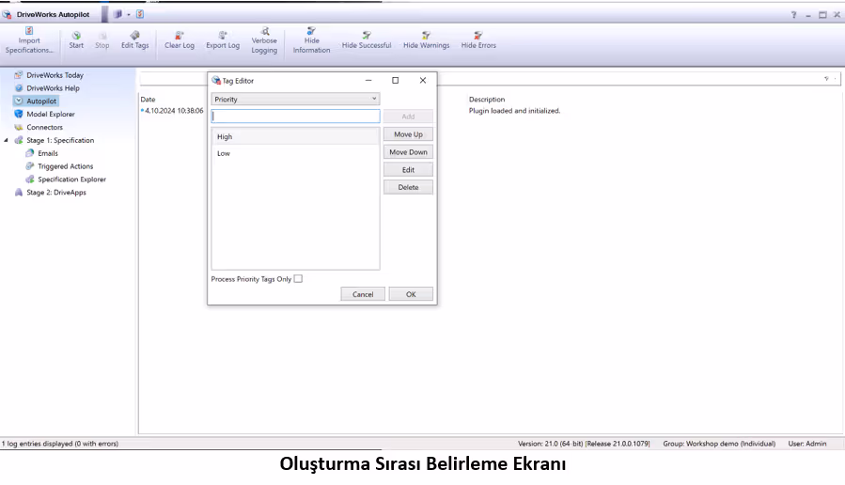Toggle Hide Errors filter

pyautogui.click(x=478, y=40)
